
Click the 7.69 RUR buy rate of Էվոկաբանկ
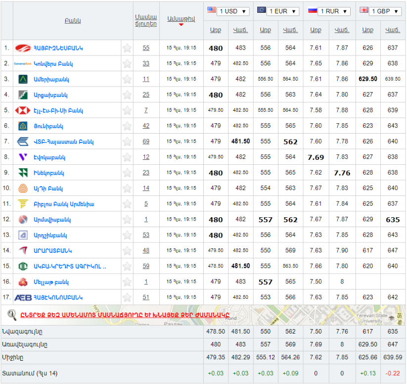tap(316, 157)
